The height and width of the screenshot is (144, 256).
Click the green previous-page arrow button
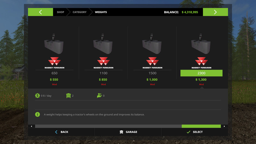point(40,12)
